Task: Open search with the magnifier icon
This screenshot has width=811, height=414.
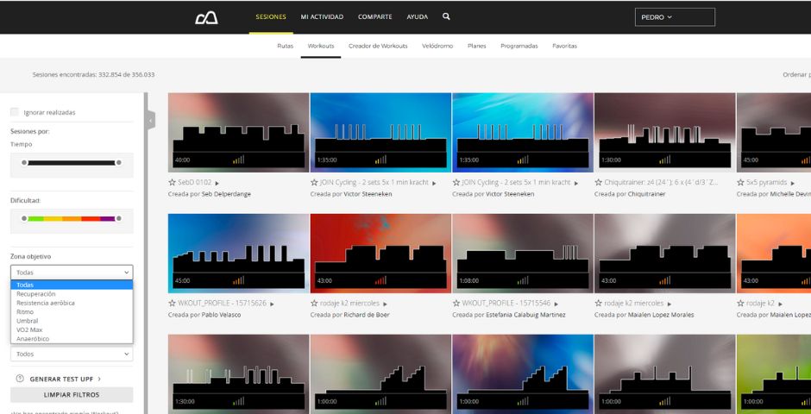Action: coord(446,16)
